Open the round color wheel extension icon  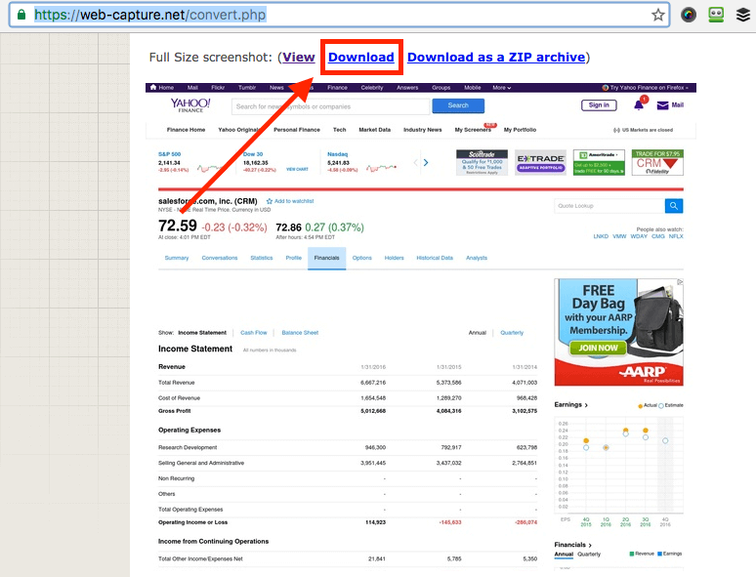coord(688,15)
